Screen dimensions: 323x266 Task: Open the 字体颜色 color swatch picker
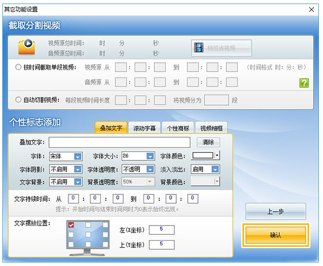pos(206,156)
